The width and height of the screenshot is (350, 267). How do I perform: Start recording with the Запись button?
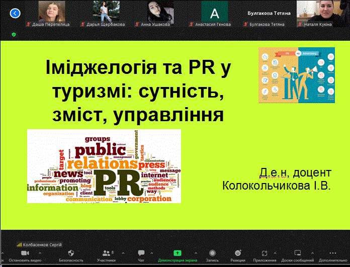point(212,256)
